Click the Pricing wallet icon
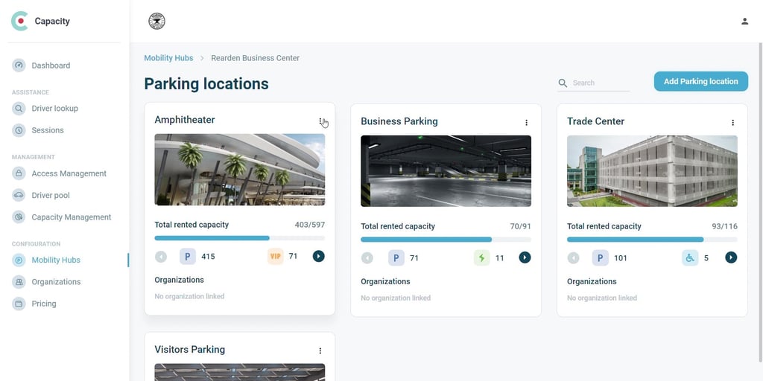Viewport: 763px width, 381px height. 19,304
